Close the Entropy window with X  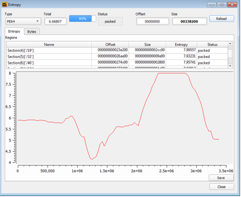pos(232,5)
